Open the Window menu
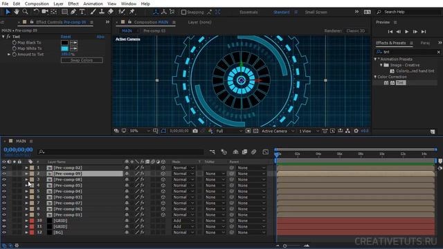443x249 pixels. (x=129, y=3)
